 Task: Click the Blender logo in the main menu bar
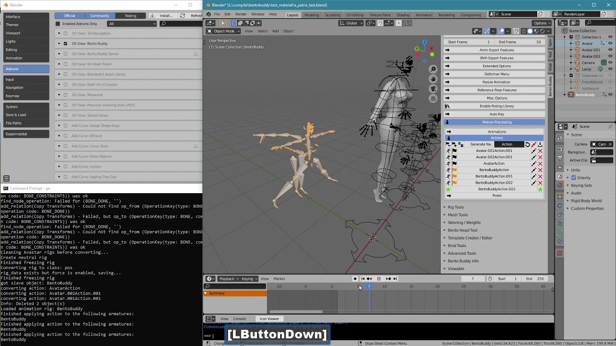click(208, 14)
